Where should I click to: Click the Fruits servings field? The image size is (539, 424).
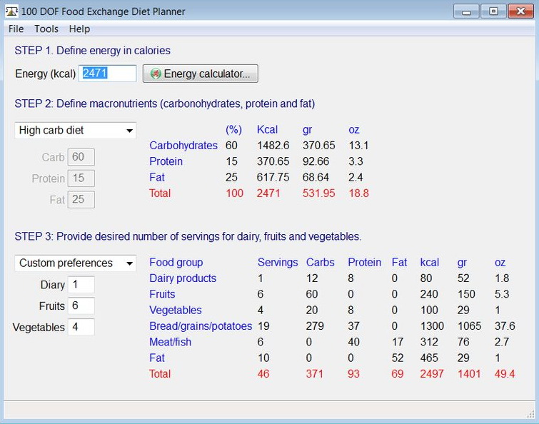(81, 306)
